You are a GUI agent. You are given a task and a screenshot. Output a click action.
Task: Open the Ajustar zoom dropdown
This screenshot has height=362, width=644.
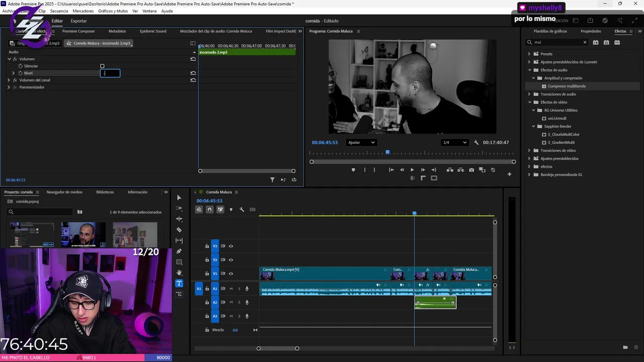click(361, 142)
